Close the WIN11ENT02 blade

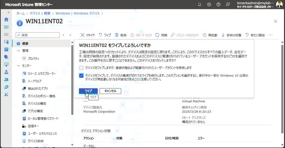pyautogui.click(x=276, y=21)
